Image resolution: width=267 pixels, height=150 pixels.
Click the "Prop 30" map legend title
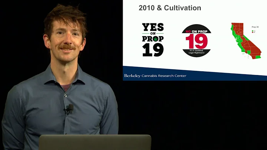255,27
